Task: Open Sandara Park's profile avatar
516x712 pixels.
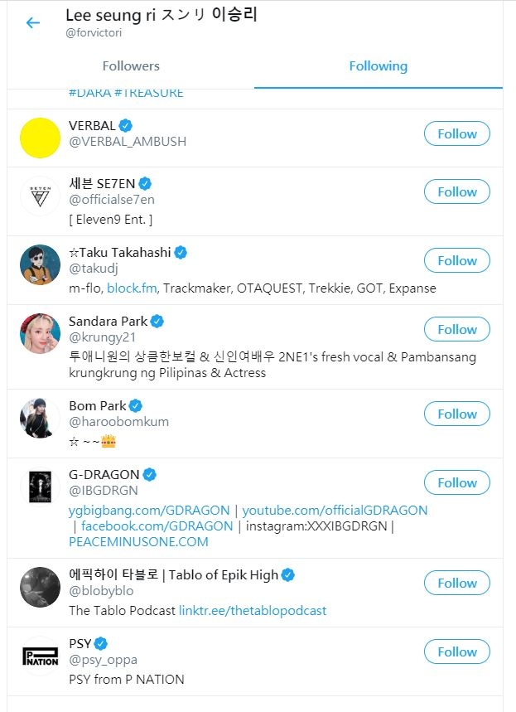Action: pyautogui.click(x=40, y=334)
